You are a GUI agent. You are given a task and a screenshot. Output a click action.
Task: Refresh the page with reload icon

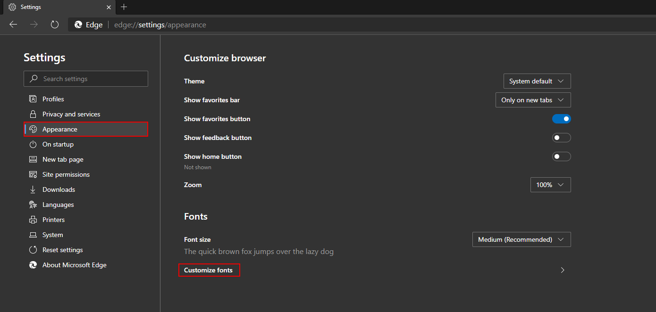pos(55,25)
